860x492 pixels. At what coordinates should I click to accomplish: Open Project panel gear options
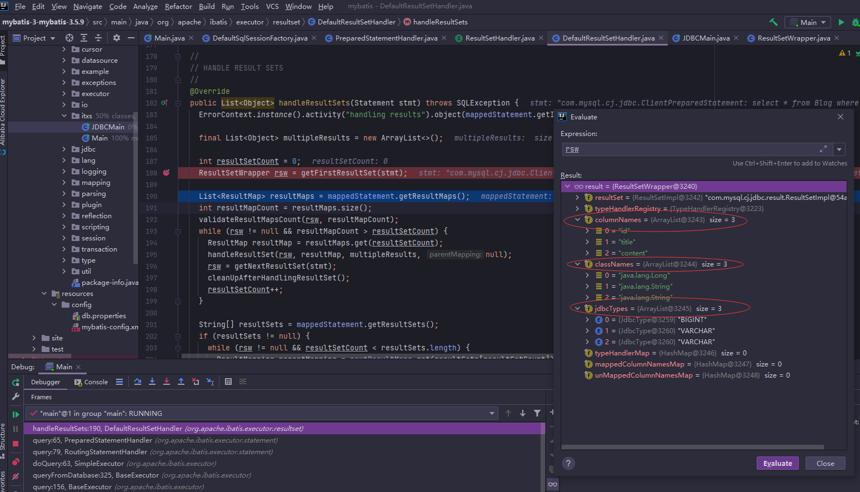(x=117, y=38)
